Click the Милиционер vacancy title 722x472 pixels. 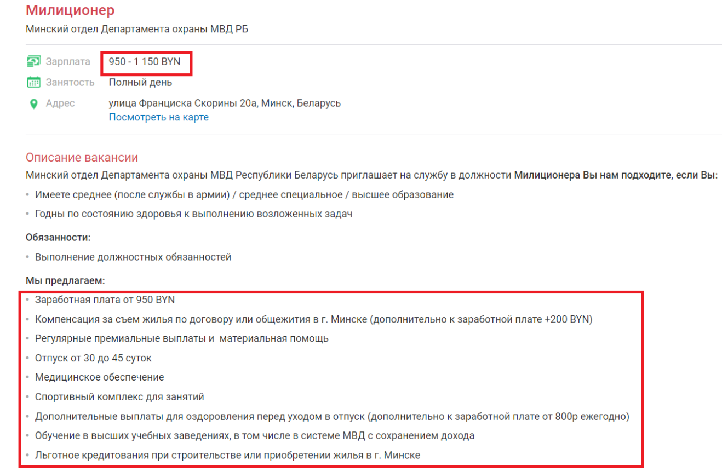pyautogui.click(x=70, y=10)
